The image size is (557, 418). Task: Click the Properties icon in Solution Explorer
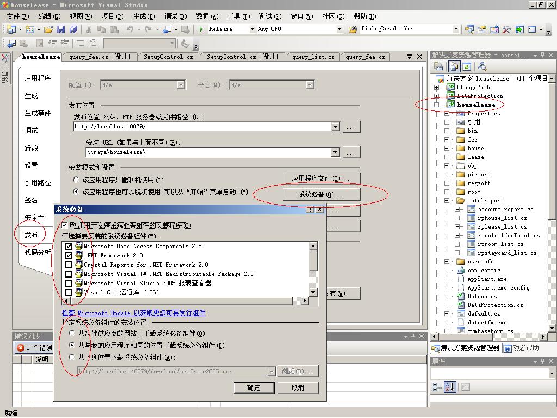438,66
